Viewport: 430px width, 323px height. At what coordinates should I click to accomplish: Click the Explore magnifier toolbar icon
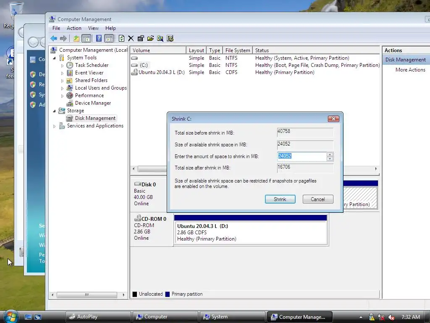tap(160, 38)
